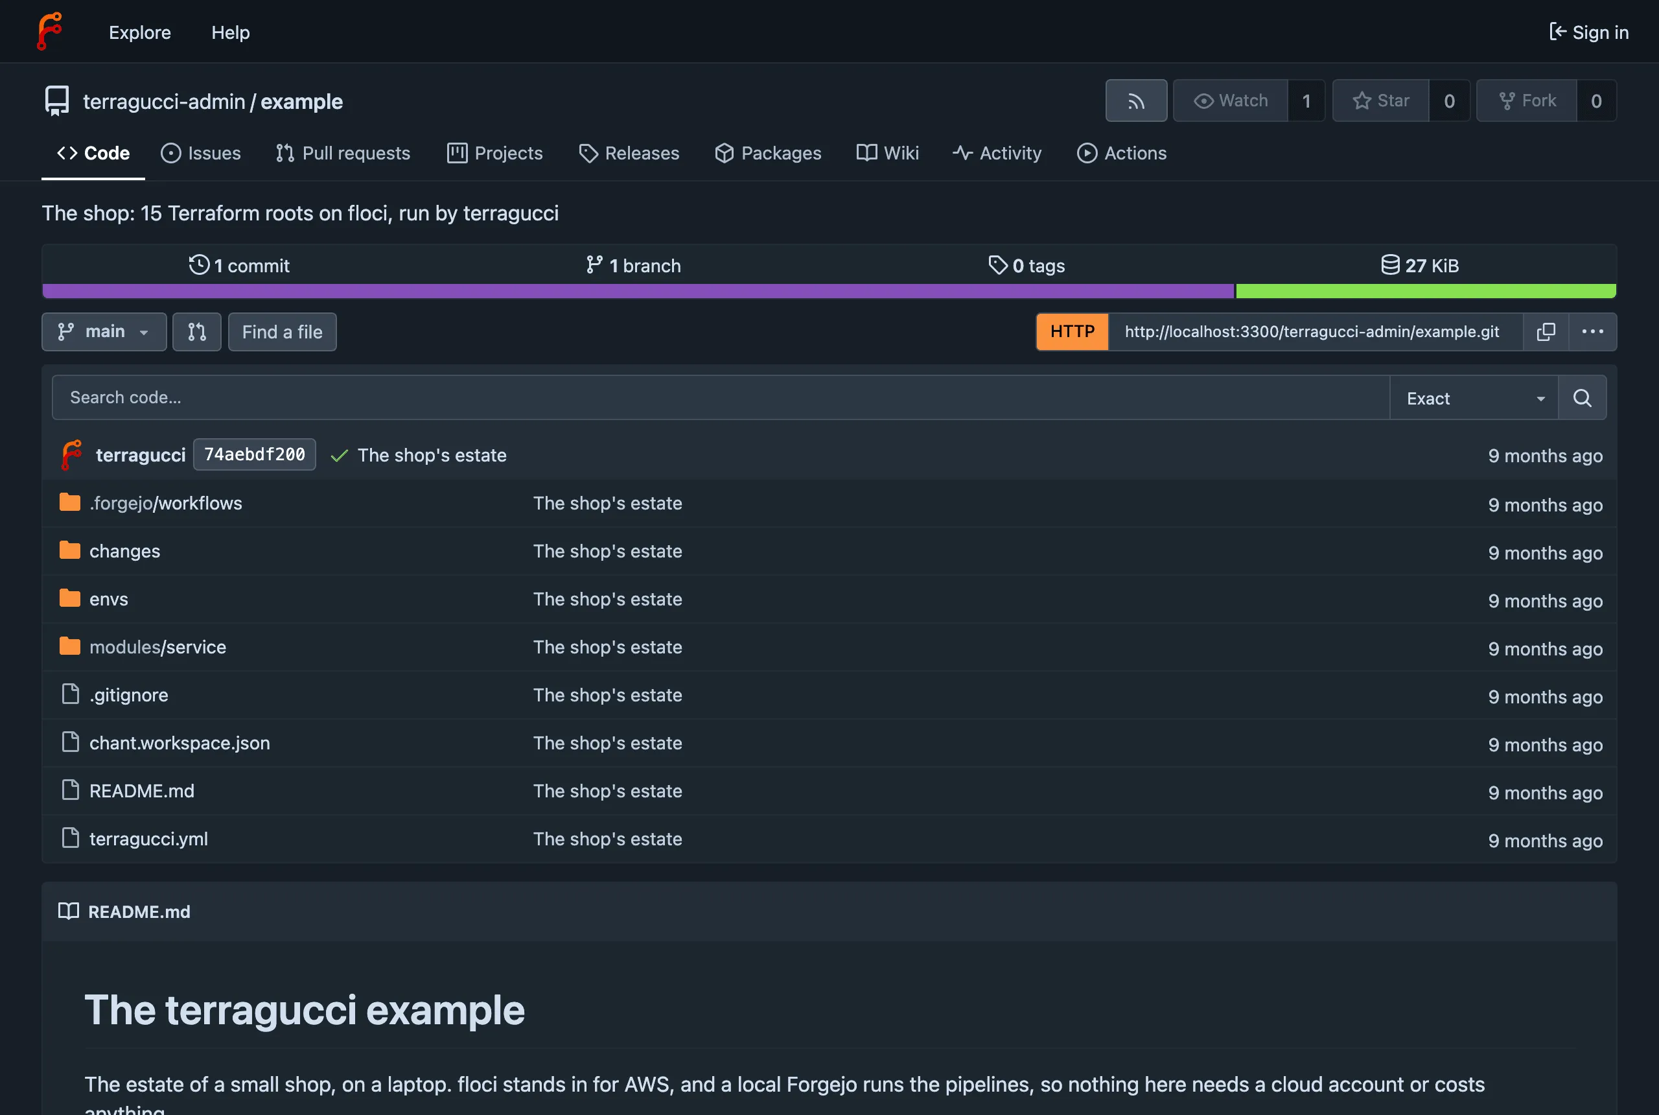Click the green language bar segment
Viewport: 1659px width, 1115px height.
(x=1426, y=291)
